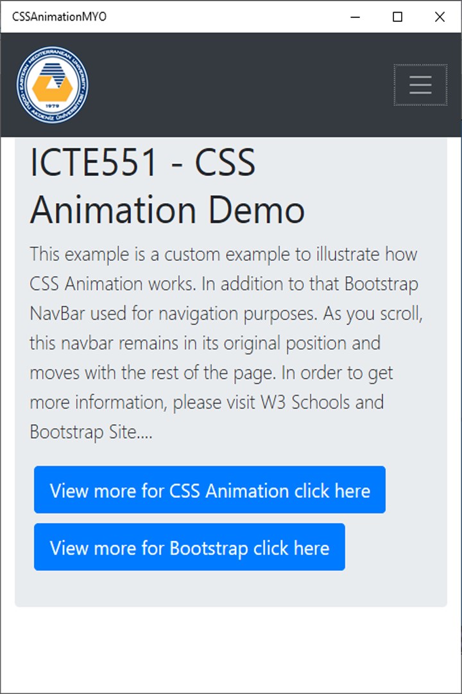This screenshot has height=694, width=462.
Task: Click the CSSAnimationMYO title bar text
Action: pos(58,17)
